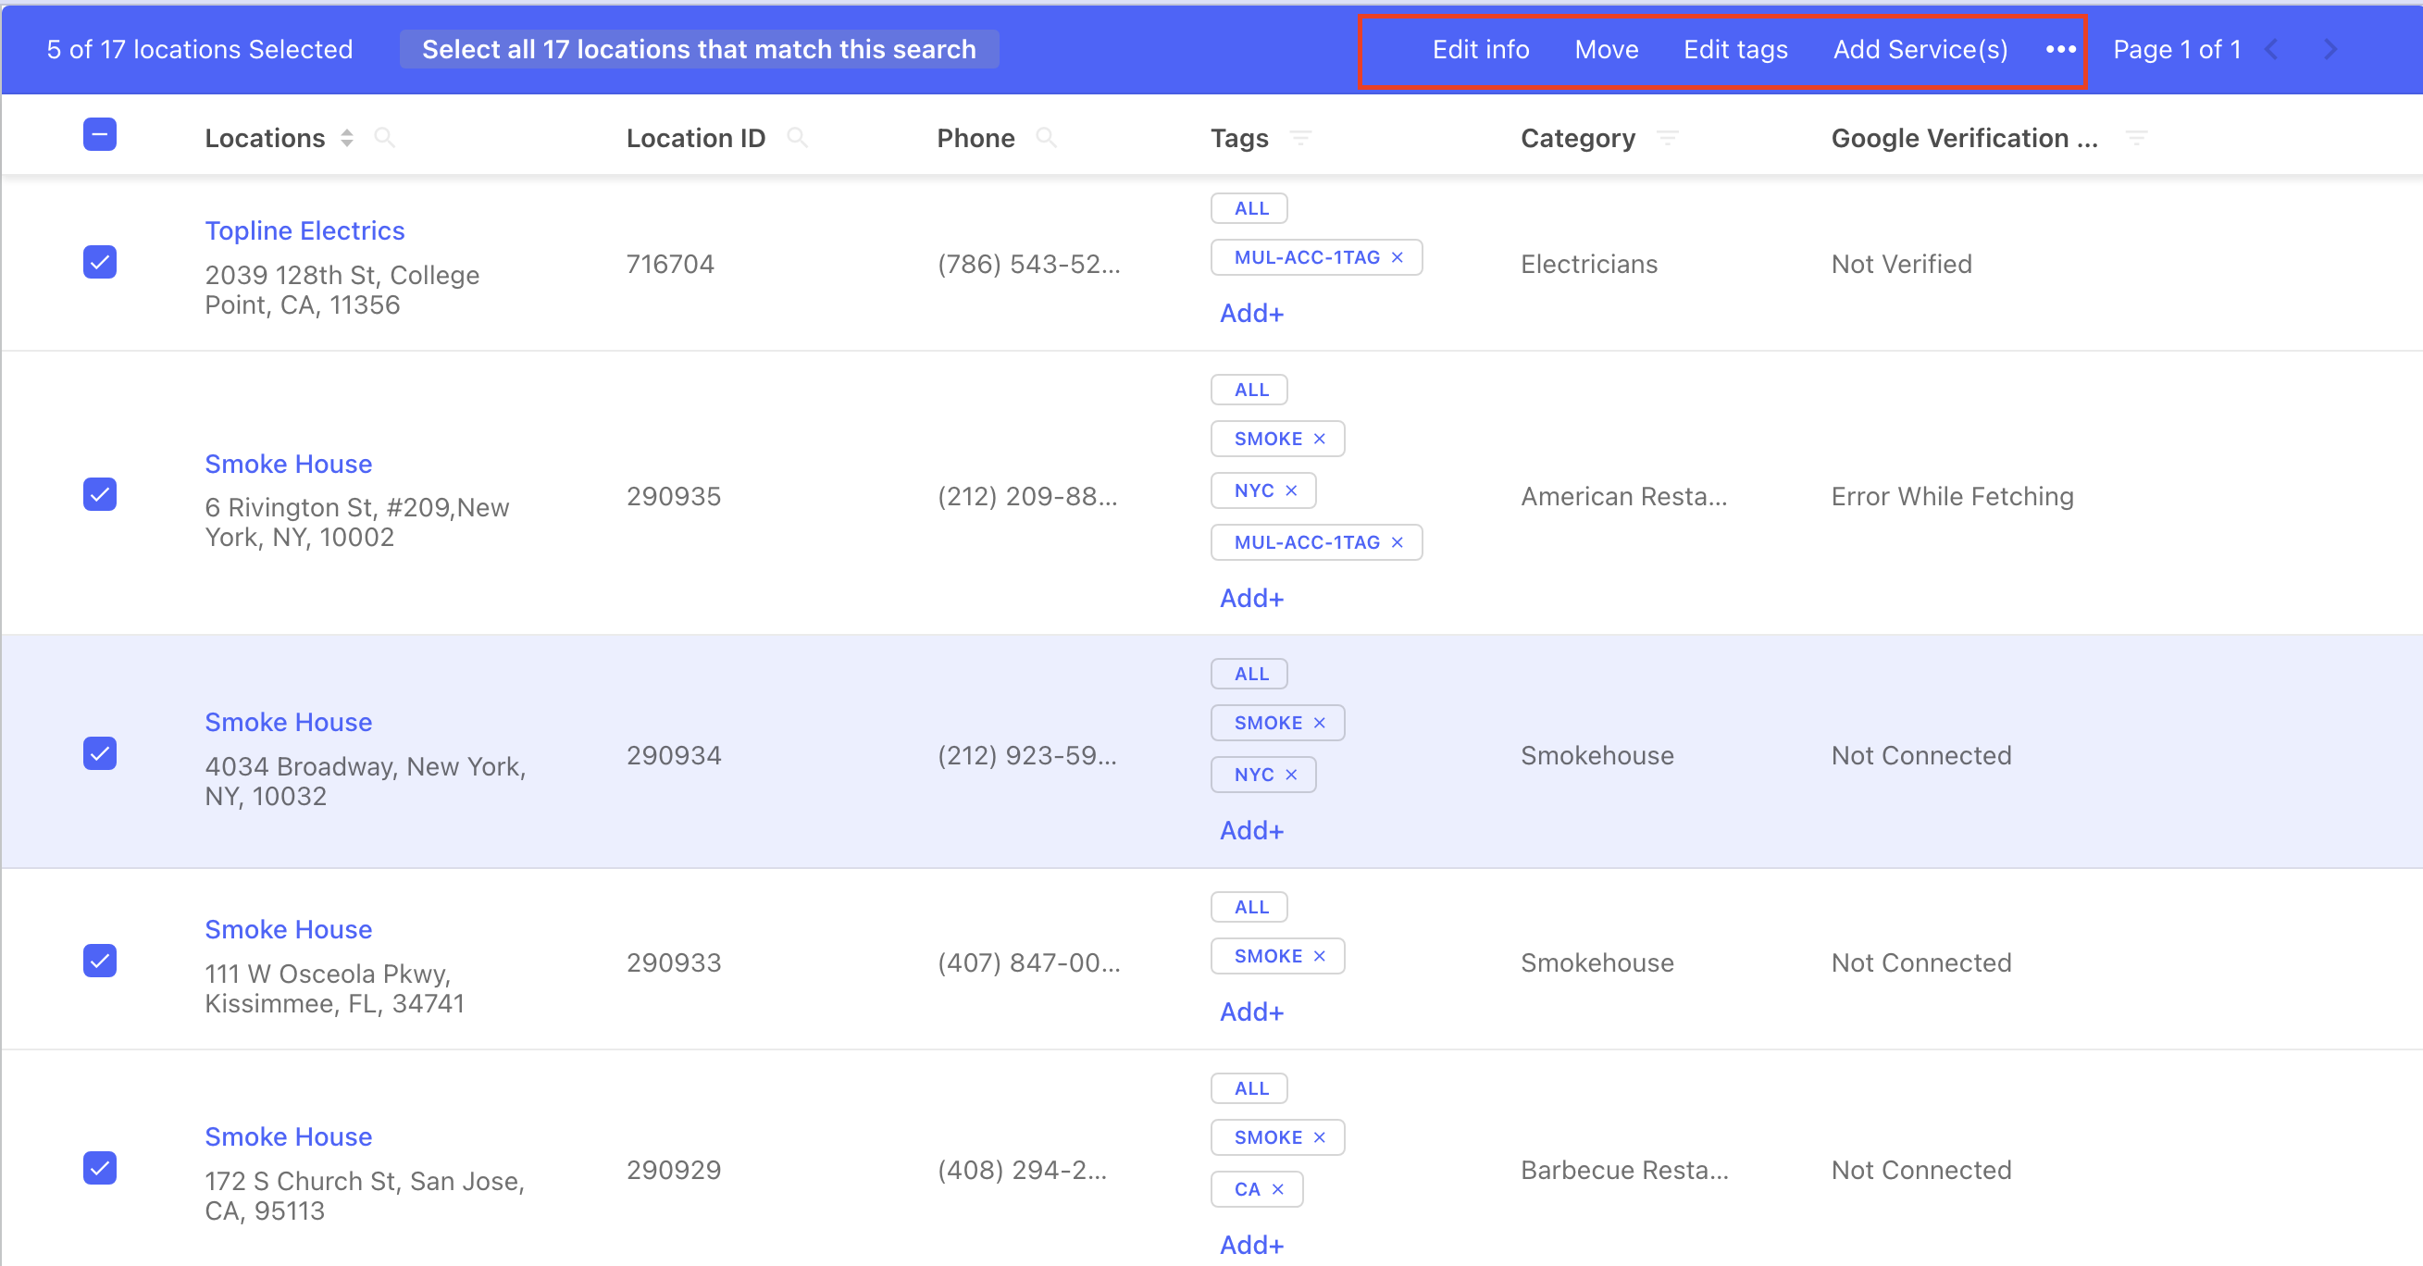Go to the next page arrow

(x=2330, y=50)
